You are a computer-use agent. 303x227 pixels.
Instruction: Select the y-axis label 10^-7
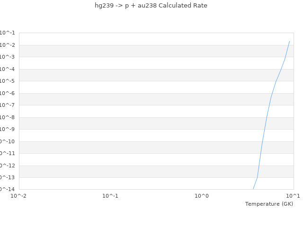7,105
